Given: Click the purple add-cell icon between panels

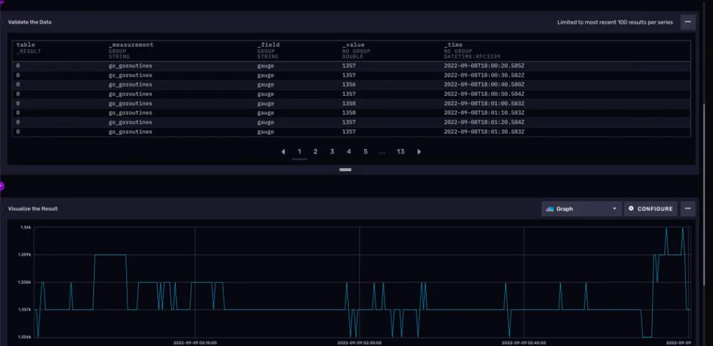Looking at the screenshot, I should click(1, 186).
